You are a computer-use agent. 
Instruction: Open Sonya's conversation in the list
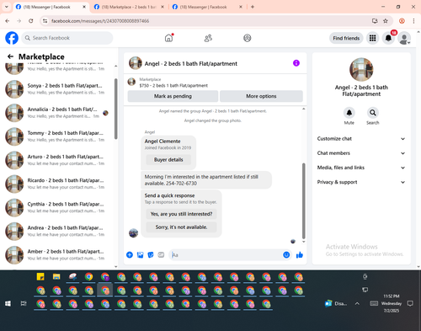coord(57,89)
